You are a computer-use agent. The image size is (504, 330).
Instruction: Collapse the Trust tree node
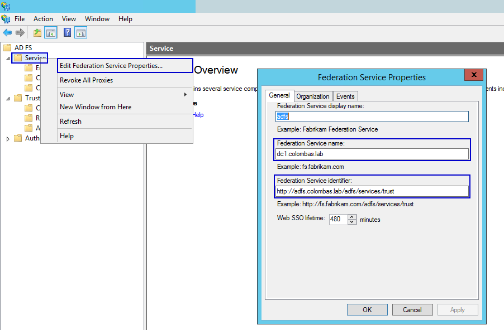(x=8, y=99)
